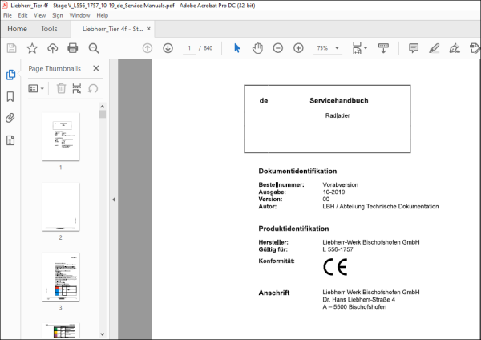Screen dimensions: 481x340
Task: Open thumbnails options dropdown menu
Action: pos(36,89)
